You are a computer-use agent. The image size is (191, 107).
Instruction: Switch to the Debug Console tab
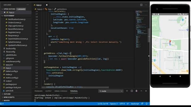(61, 91)
